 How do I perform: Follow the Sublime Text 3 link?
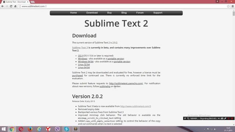80,48
